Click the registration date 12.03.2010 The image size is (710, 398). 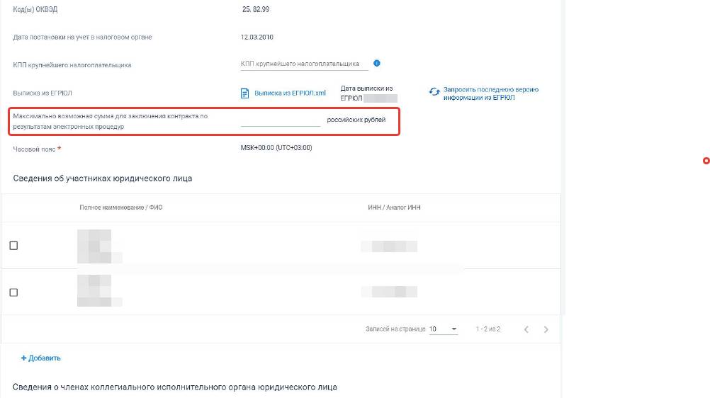tap(257, 37)
